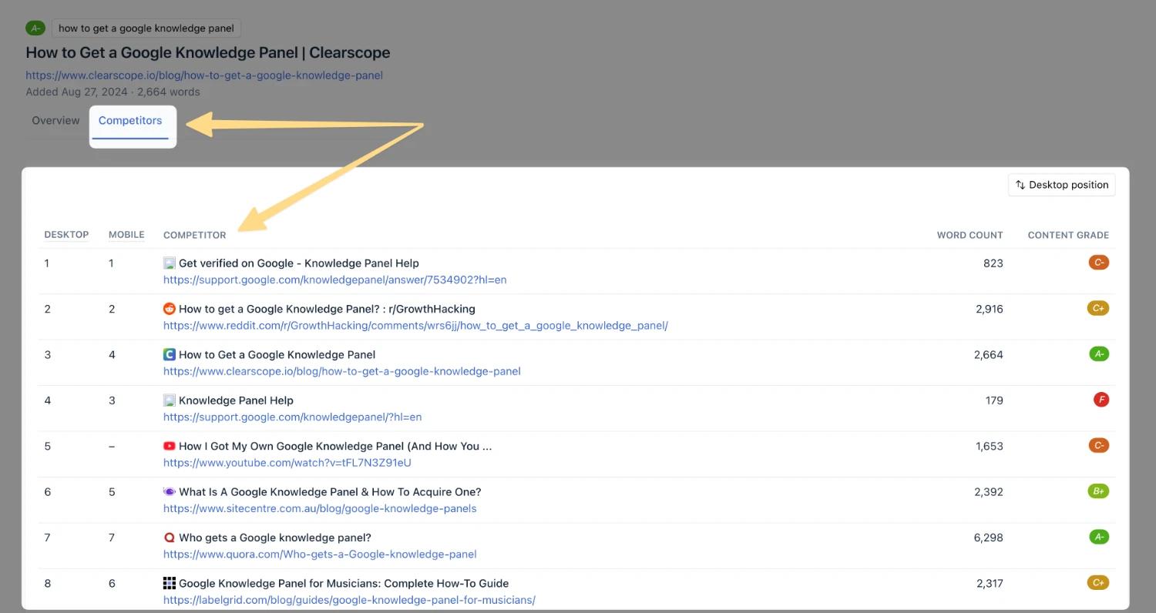This screenshot has height=613, width=1156.
Task: Open the Desktop position sort dropdown
Action: coord(1061,185)
